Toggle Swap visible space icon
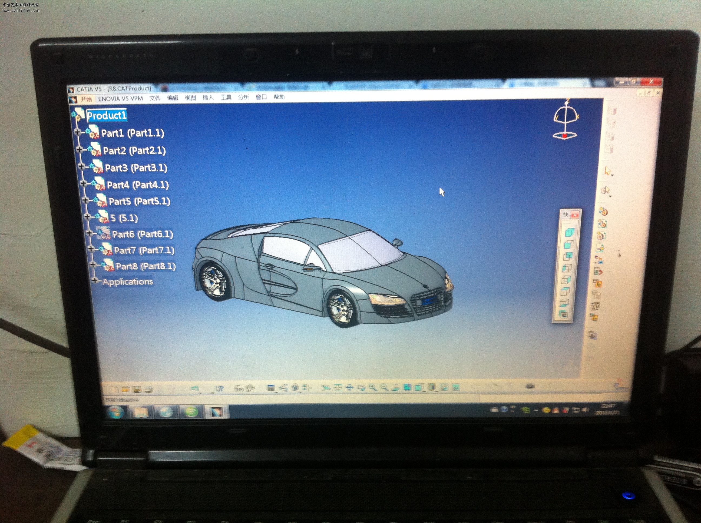Screen dimensions: 701x523 coord(456,387)
